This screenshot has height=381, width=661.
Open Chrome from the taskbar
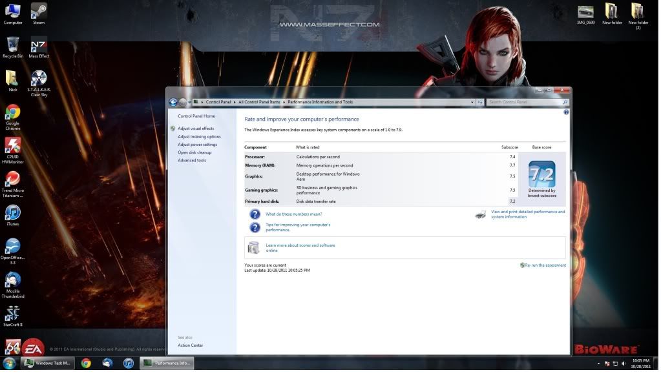tap(86, 363)
